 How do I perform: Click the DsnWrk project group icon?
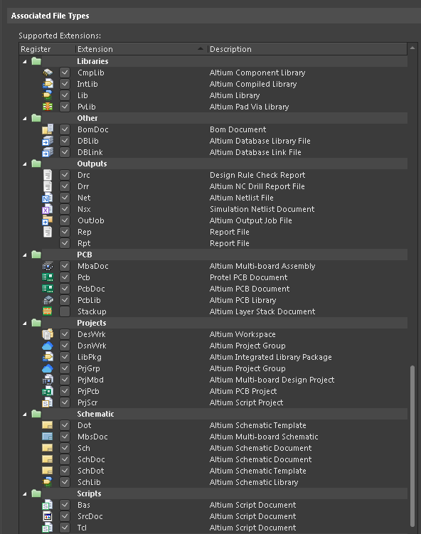[x=48, y=346]
